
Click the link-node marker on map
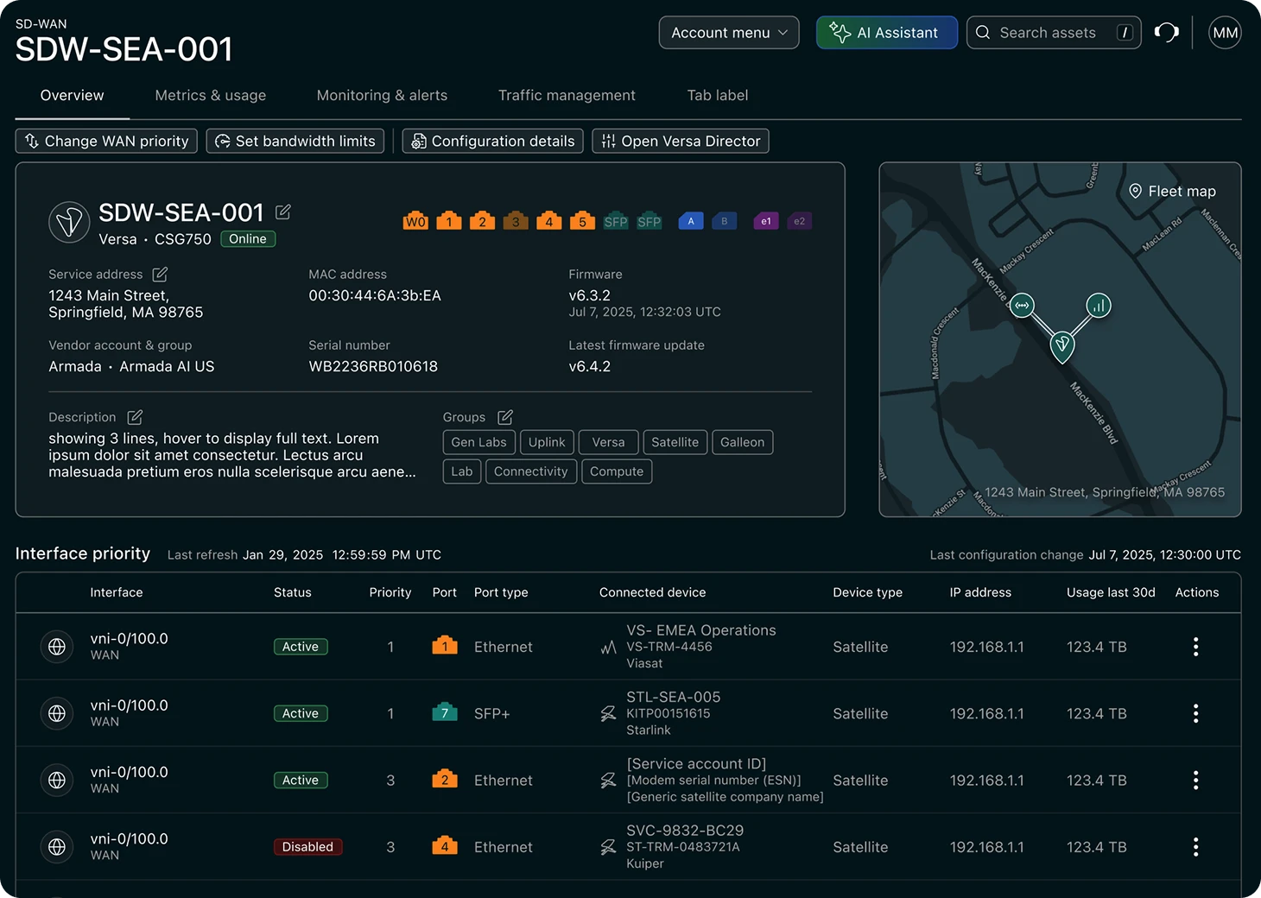point(1023,305)
